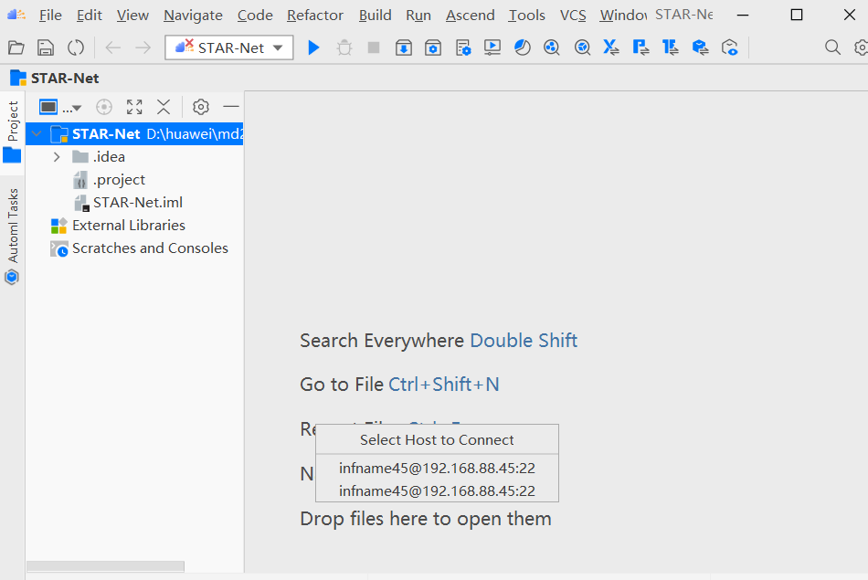Open the Tools menu

526,15
